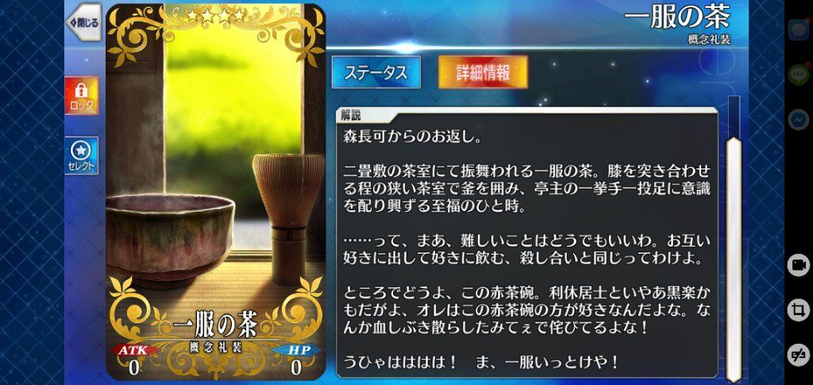Viewport: 813px width, 385px height.
Task: Click the 解説 section header label
Action: pos(351,116)
